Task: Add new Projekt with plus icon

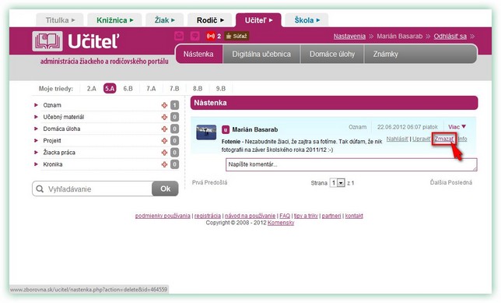Action: click(164, 141)
